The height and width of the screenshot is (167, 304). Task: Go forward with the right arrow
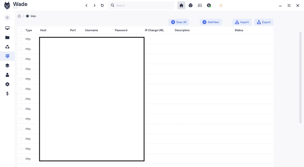[x=94, y=5]
